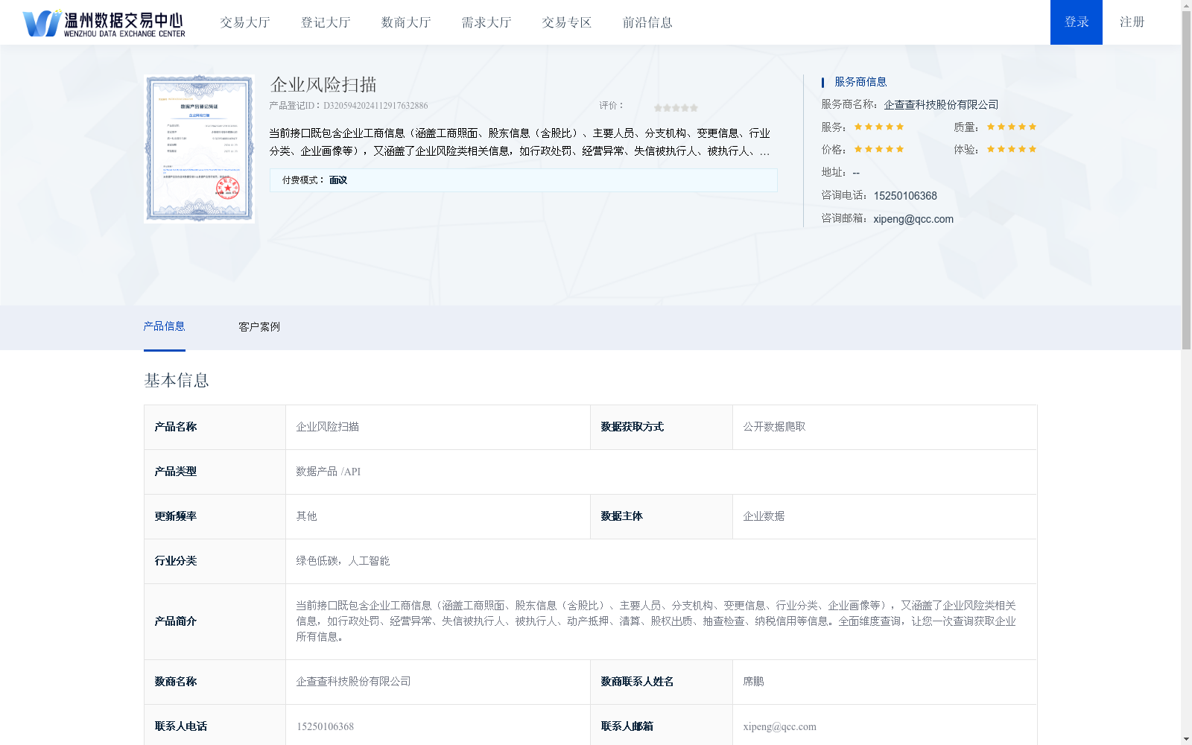The image size is (1192, 745).
Task: Click the scrollbar up arrow
Action: pyautogui.click(x=1187, y=4)
